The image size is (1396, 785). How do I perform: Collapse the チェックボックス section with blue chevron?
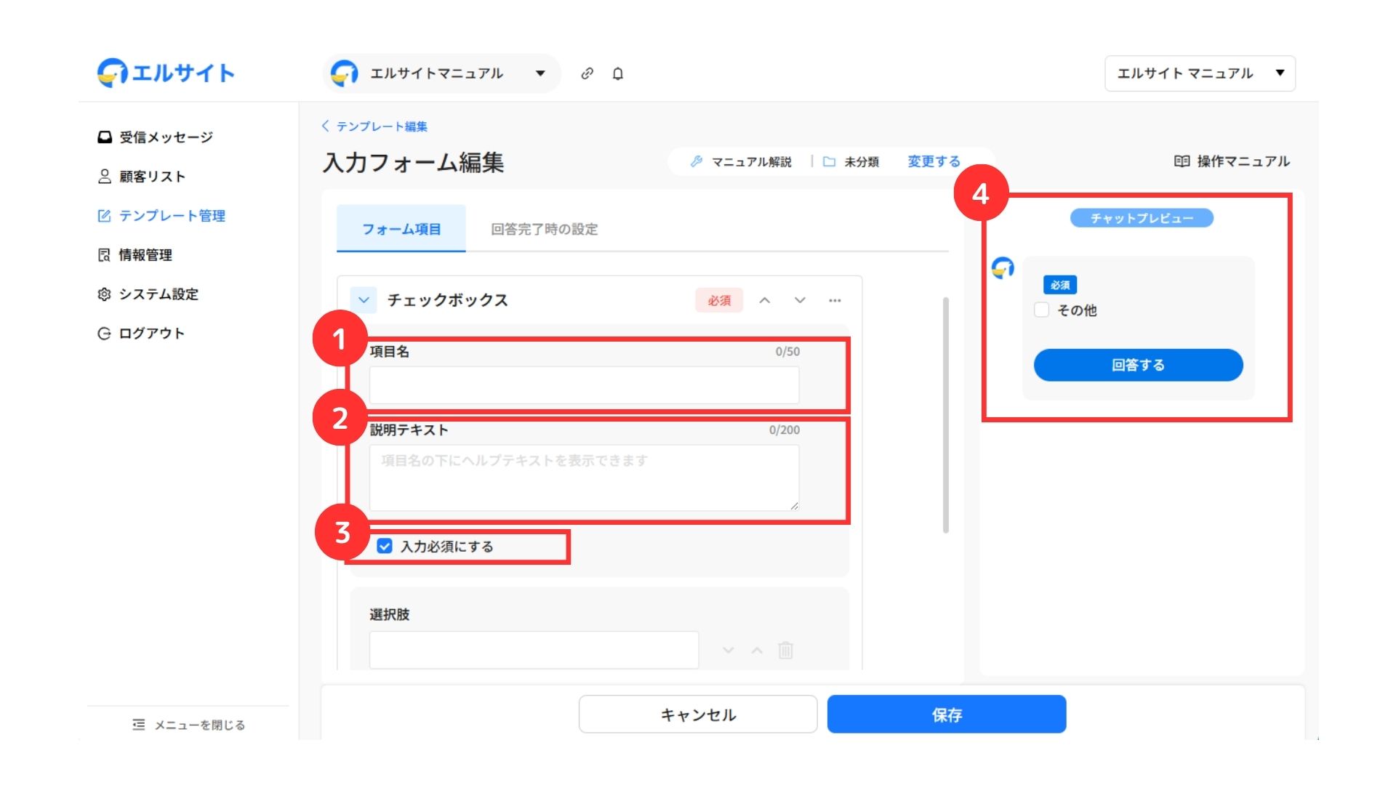364,299
